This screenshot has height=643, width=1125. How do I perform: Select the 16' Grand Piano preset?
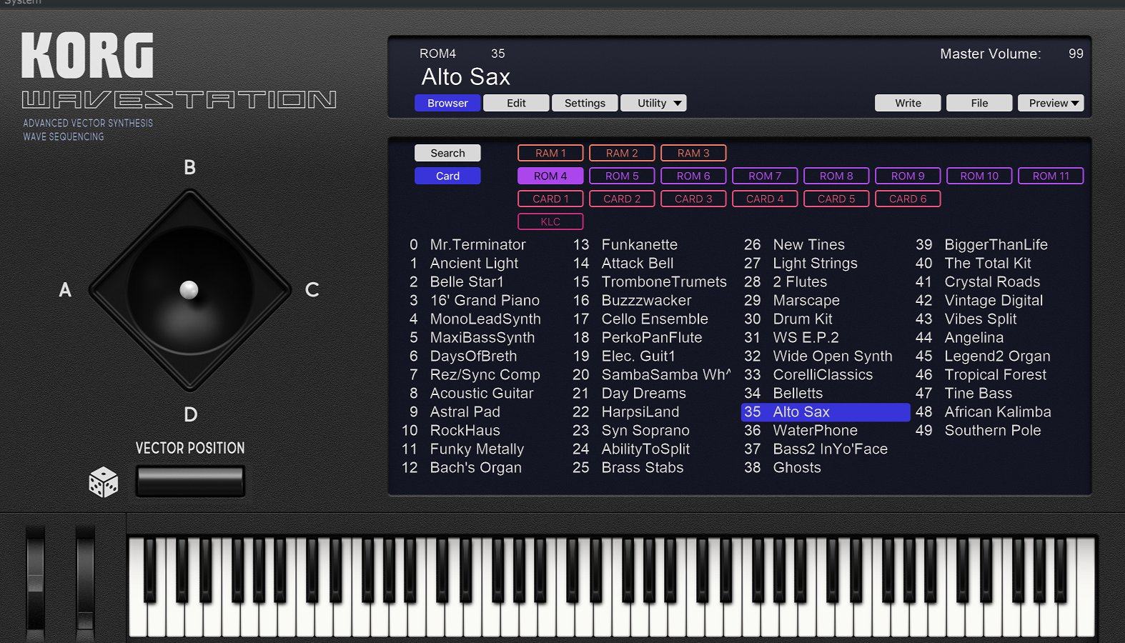coord(485,300)
